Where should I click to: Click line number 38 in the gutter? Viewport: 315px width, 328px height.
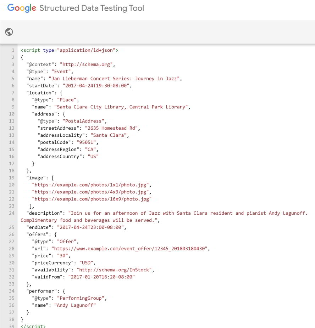pyautogui.click(x=12, y=319)
